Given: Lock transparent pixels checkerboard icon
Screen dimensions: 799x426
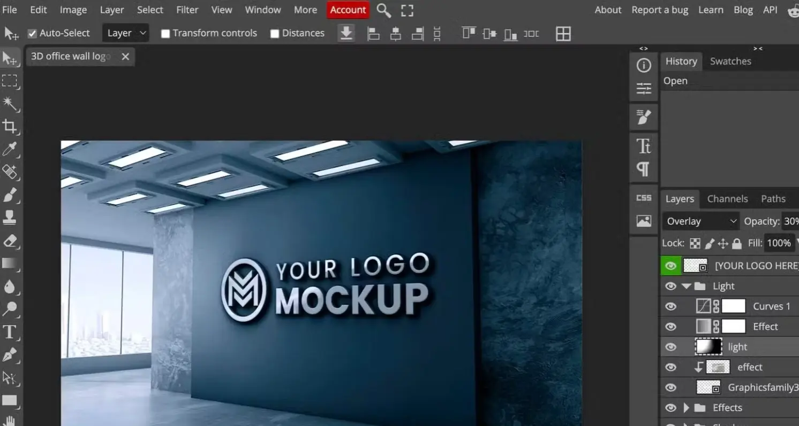Looking at the screenshot, I should [695, 244].
